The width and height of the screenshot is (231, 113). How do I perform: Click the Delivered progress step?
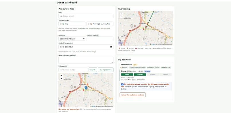pos(165,75)
